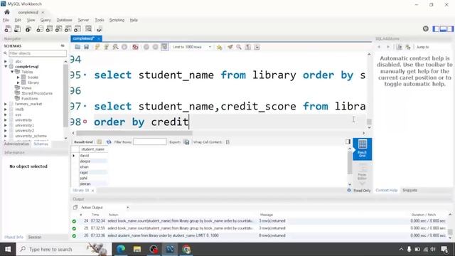455x256 pixels.
Task: Click the star save-snippet icon
Action: pos(220,47)
